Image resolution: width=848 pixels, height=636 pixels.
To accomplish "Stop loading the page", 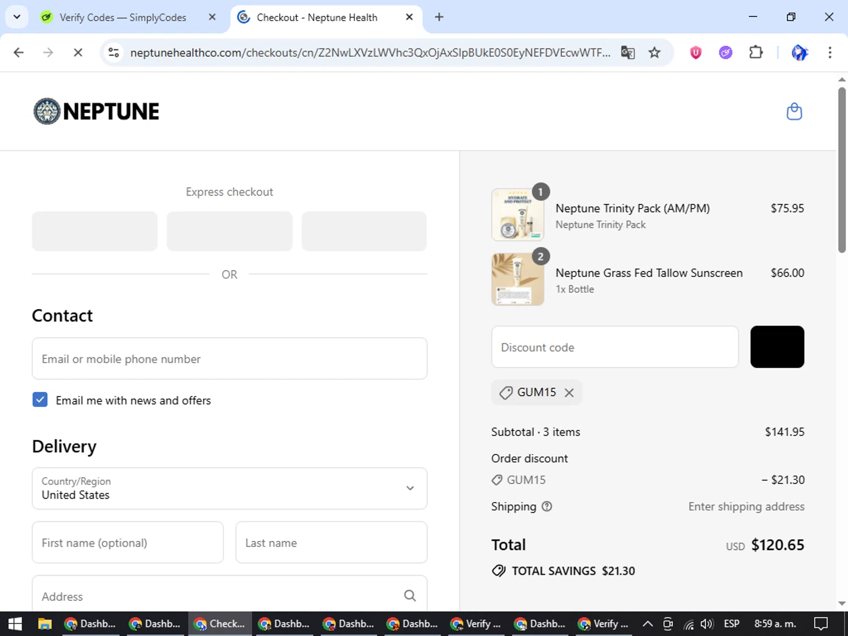I will tap(78, 53).
